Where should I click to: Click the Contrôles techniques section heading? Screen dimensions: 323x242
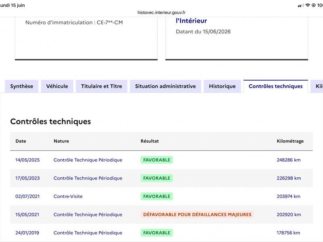click(50, 121)
